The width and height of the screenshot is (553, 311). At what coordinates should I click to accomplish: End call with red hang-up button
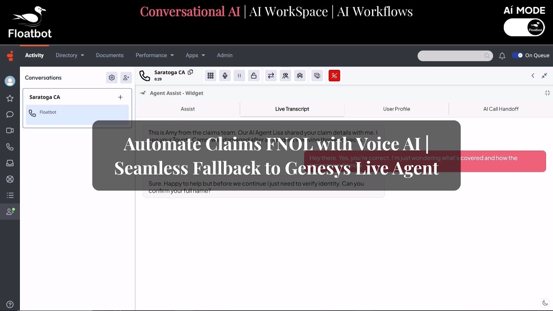pos(334,76)
